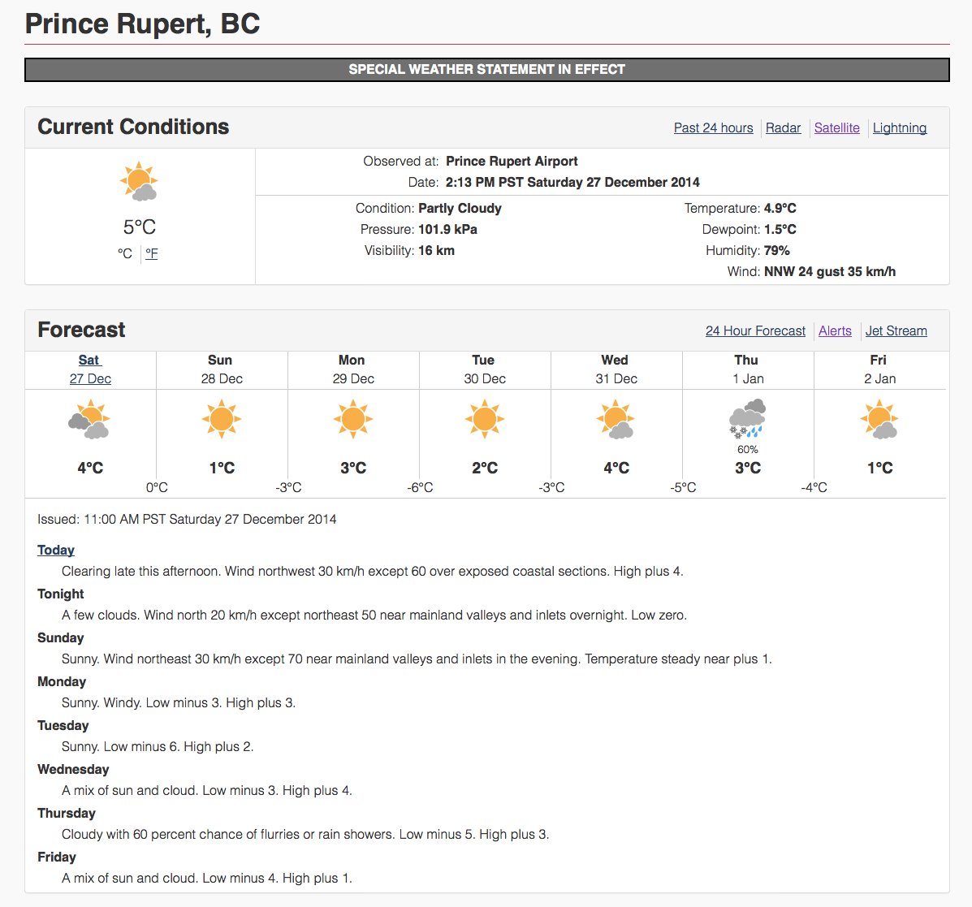
Task: Open the Radar link
Action: [x=783, y=128]
